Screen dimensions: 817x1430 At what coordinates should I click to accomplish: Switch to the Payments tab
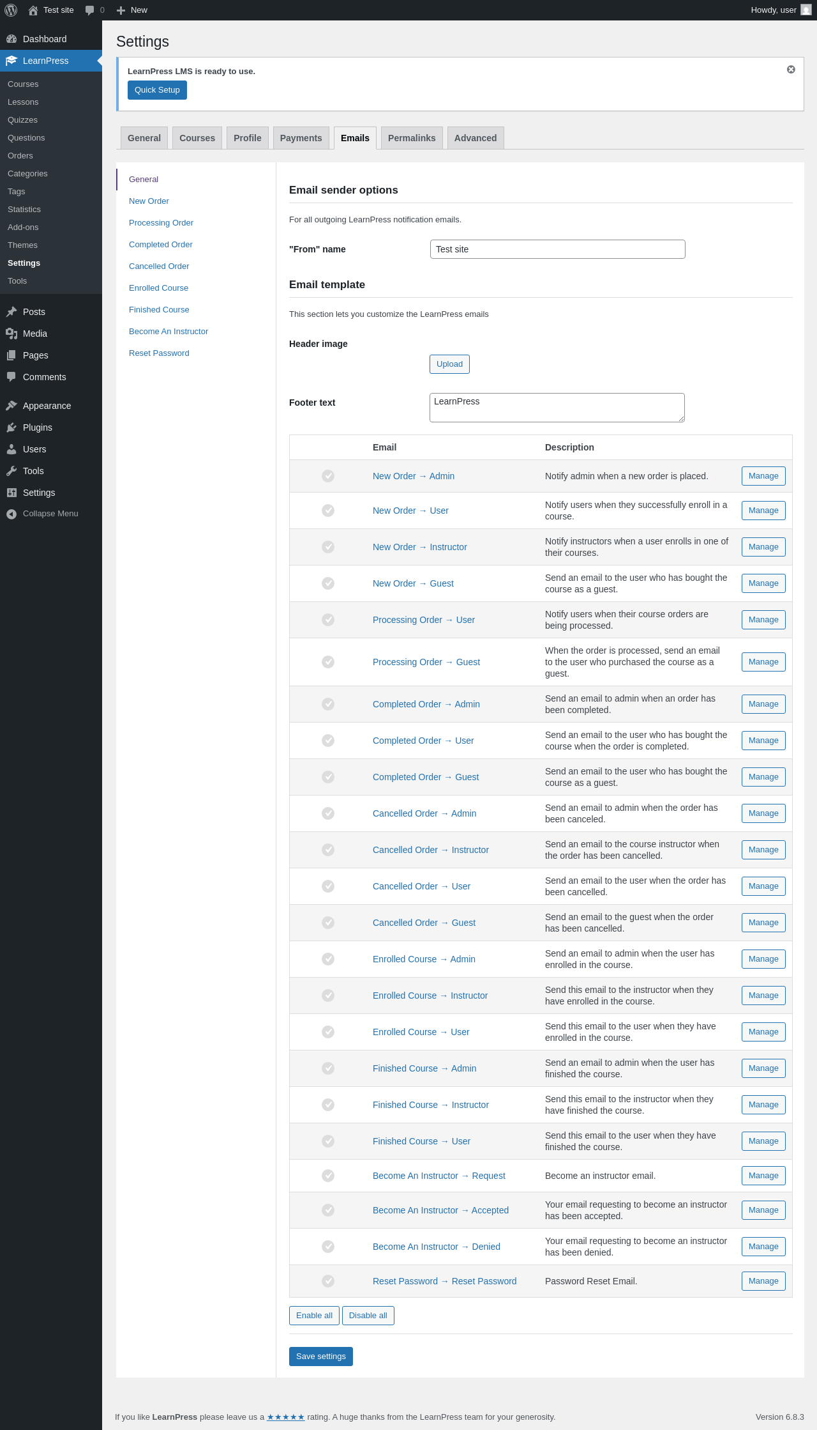301,138
